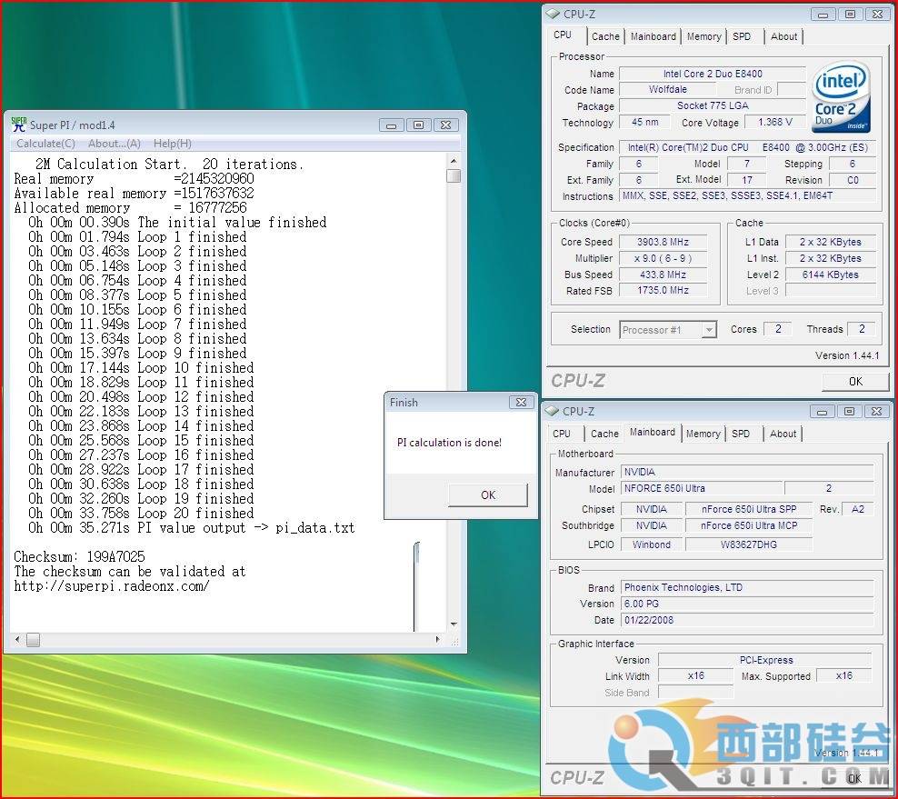Minimize the upper CPU-Z window
Image resolution: width=898 pixels, height=799 pixels.
click(x=823, y=15)
